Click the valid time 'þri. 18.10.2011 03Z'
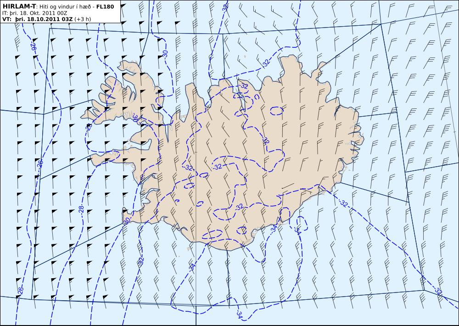The image size is (459, 326). click(44, 19)
